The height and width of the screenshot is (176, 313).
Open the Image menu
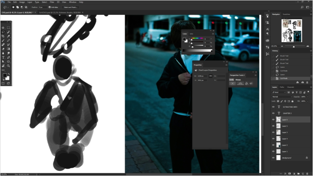coord(22,2)
